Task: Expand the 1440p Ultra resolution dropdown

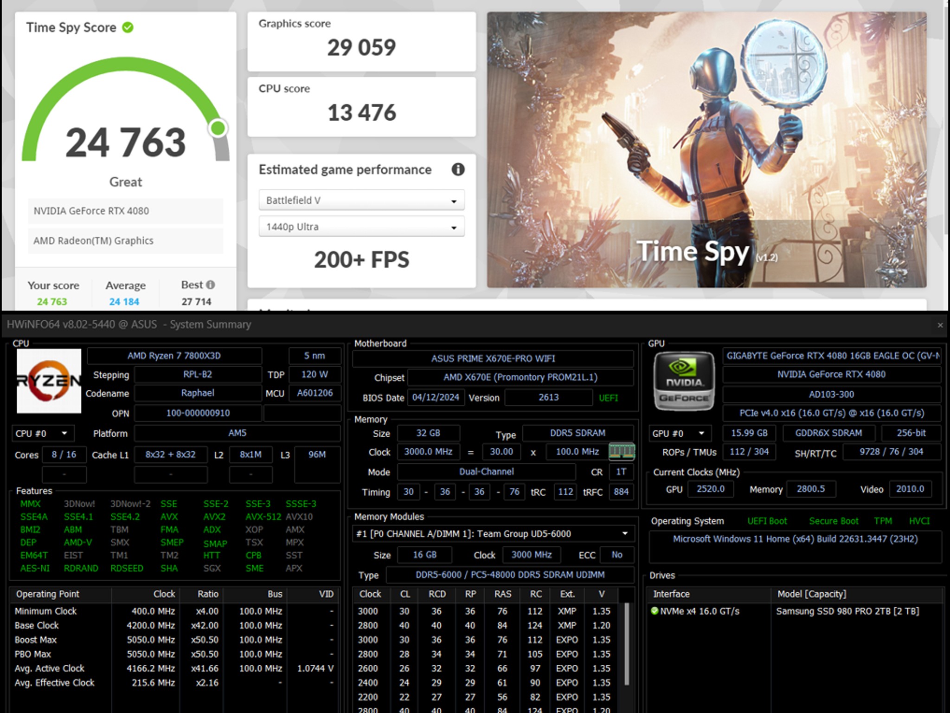Action: 361,227
